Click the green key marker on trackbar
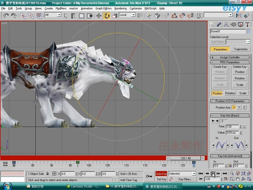253x190 pixels. click(x=78, y=162)
